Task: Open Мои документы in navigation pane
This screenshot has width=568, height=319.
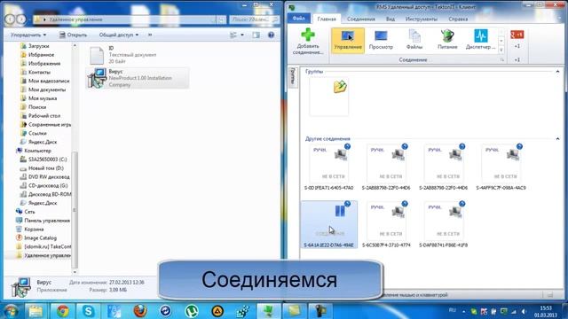Action: (43, 89)
